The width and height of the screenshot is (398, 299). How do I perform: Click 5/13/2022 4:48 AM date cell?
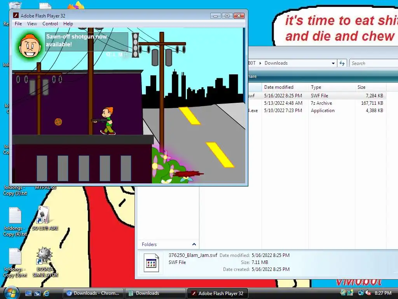tap(283, 103)
